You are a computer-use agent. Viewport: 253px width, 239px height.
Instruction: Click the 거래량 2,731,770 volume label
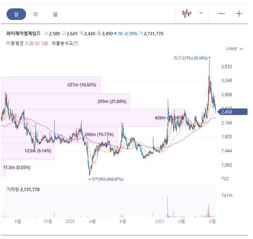(x=23, y=190)
